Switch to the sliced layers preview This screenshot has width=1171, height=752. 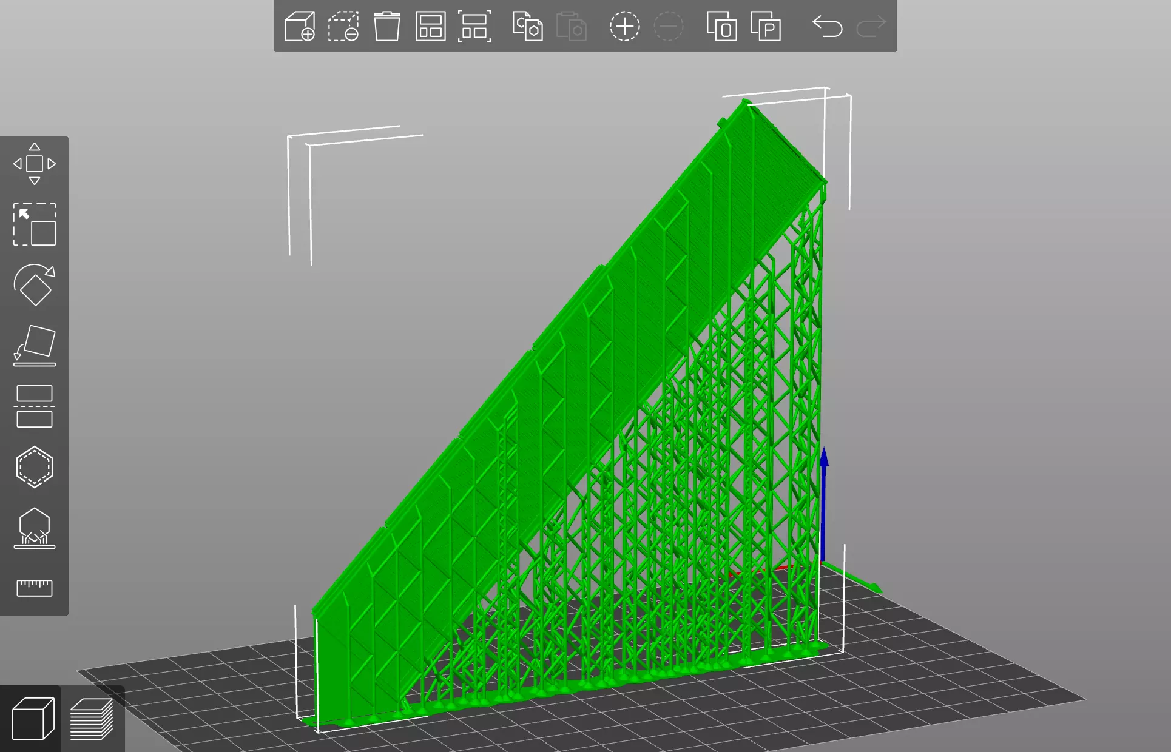[x=92, y=719]
